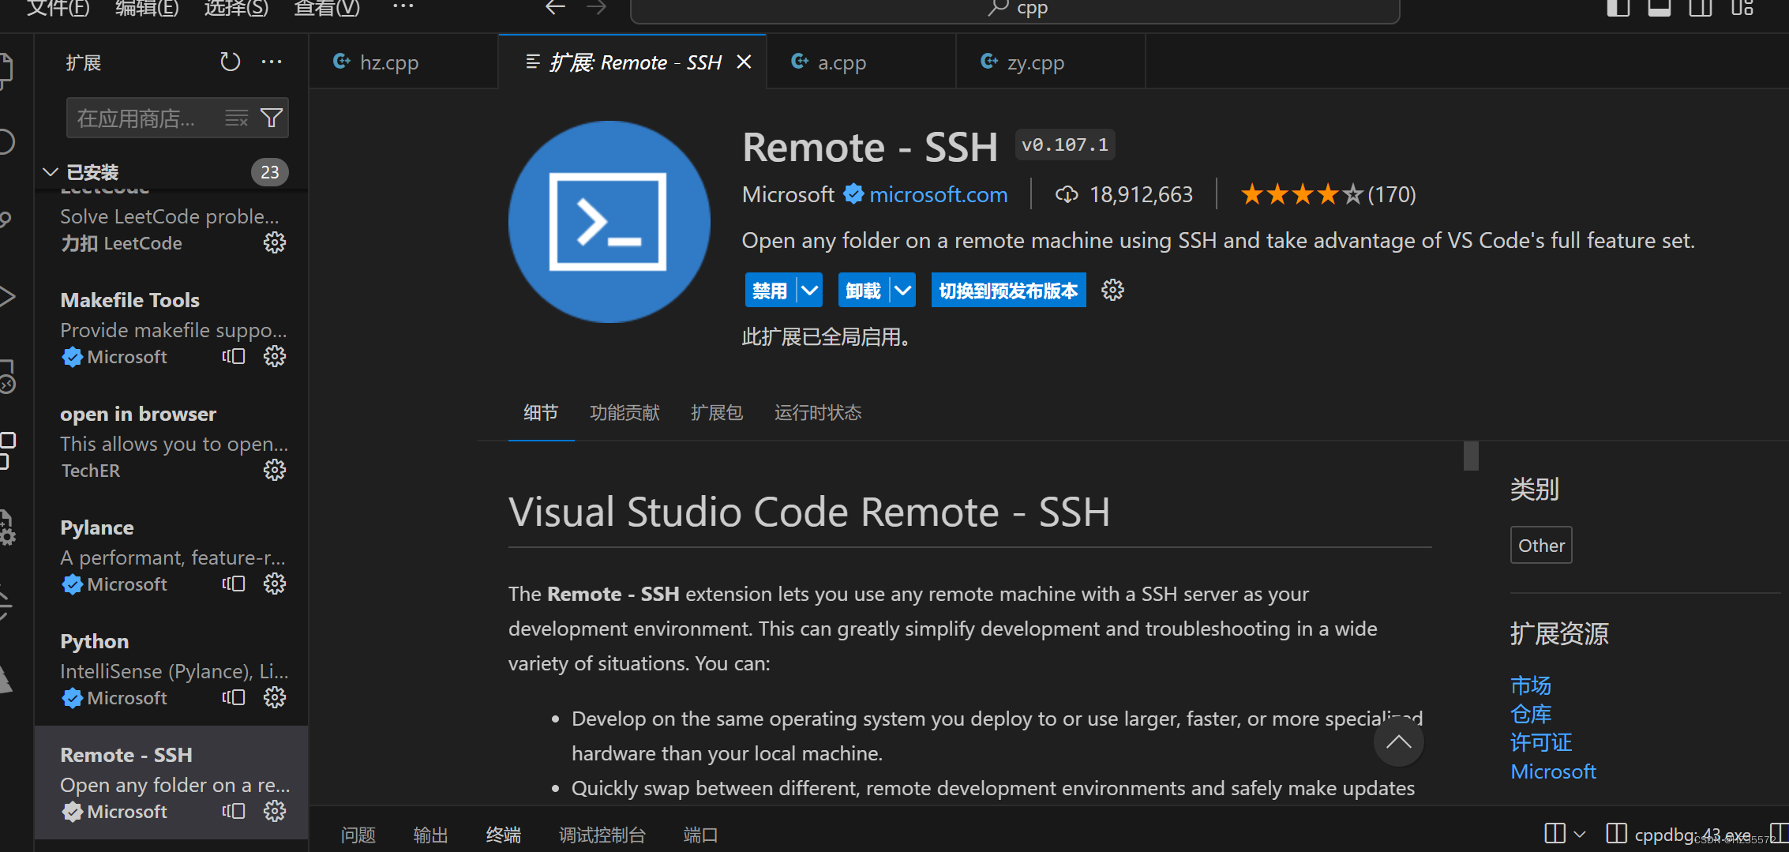
Task: Click remote sync icon on Python
Action: coord(234,697)
